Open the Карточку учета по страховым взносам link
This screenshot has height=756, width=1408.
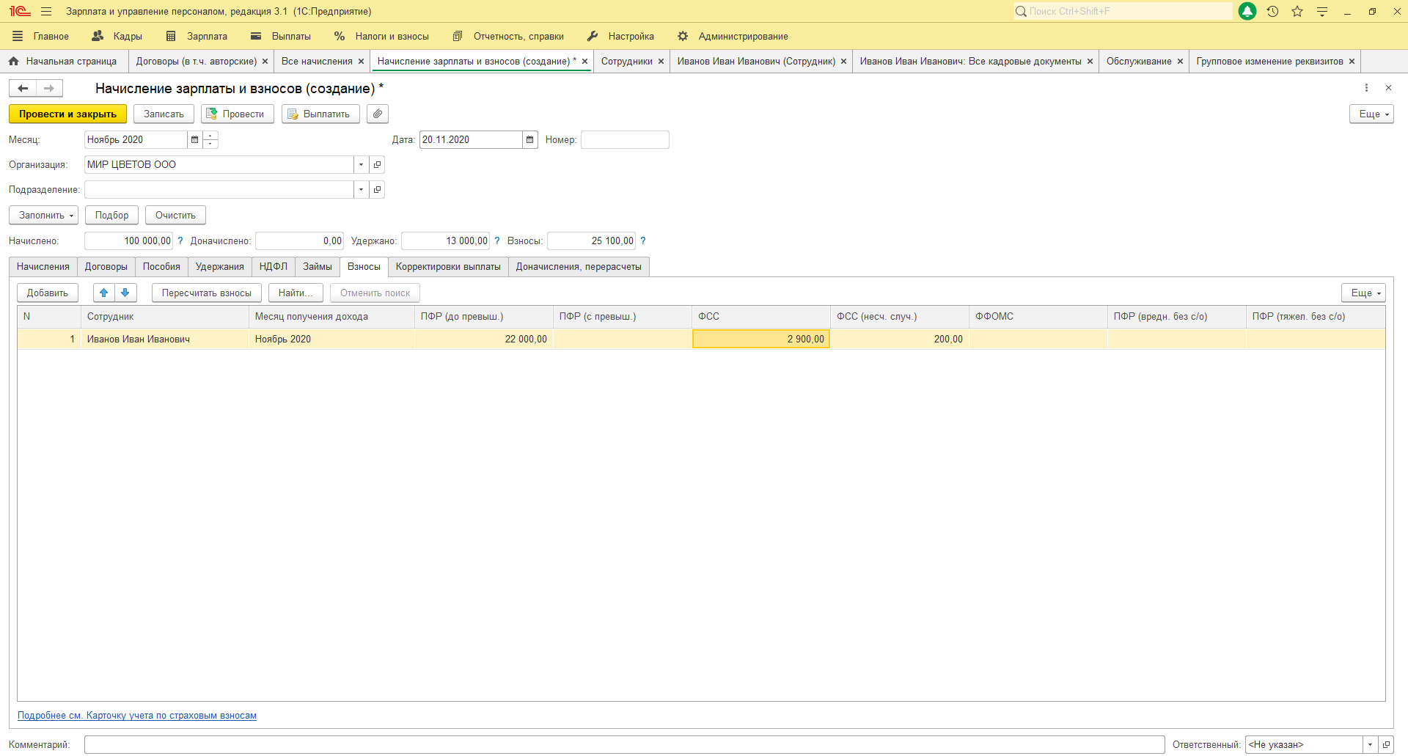point(137,716)
